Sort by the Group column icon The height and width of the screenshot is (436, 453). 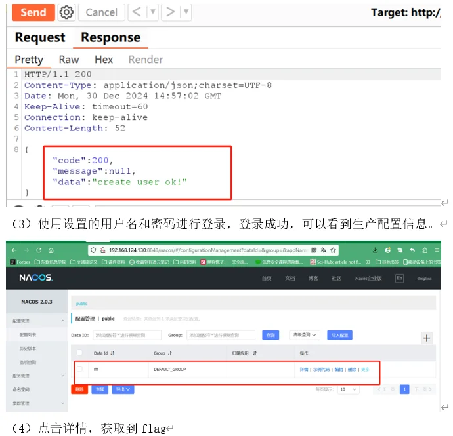pos(170,353)
